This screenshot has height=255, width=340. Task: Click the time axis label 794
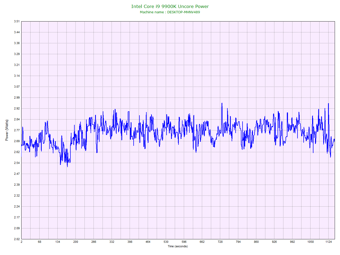[238, 242]
